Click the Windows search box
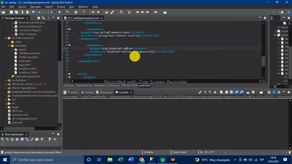 47,160
